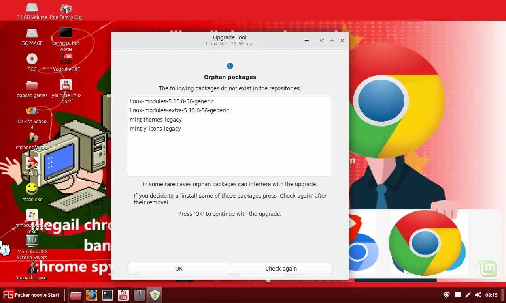Launch the youtube linux port icon
506x303 pixels.
pos(66,92)
